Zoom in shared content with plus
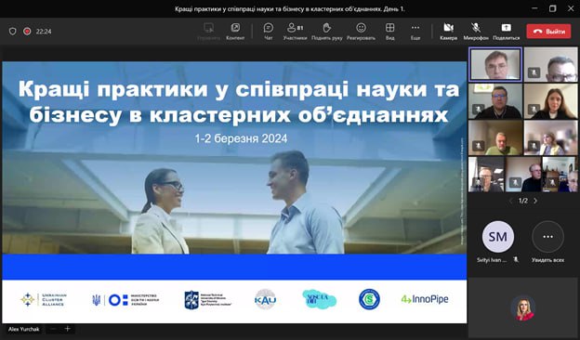Viewport: 580px width, 340px height. click(x=67, y=329)
